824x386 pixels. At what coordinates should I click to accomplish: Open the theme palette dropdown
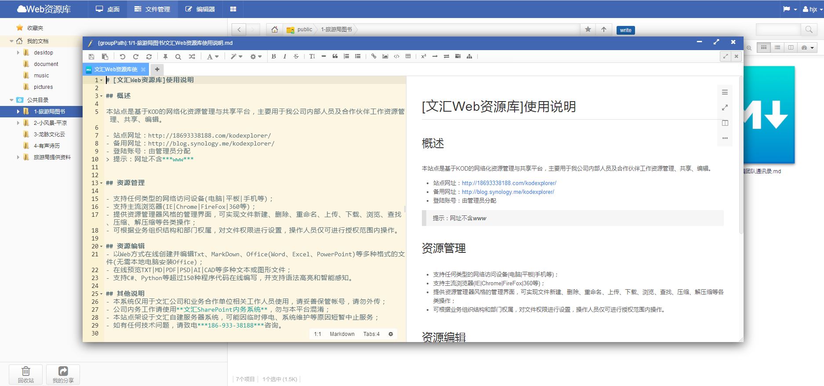pyautogui.click(x=808, y=47)
